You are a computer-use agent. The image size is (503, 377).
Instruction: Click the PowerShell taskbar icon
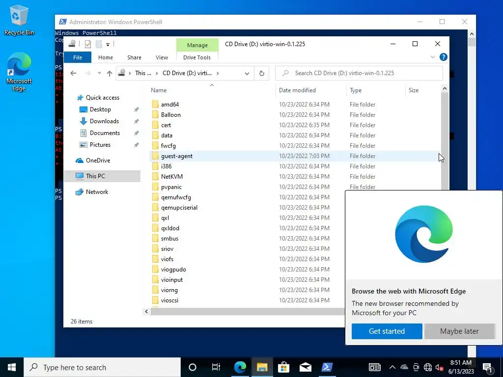click(327, 367)
